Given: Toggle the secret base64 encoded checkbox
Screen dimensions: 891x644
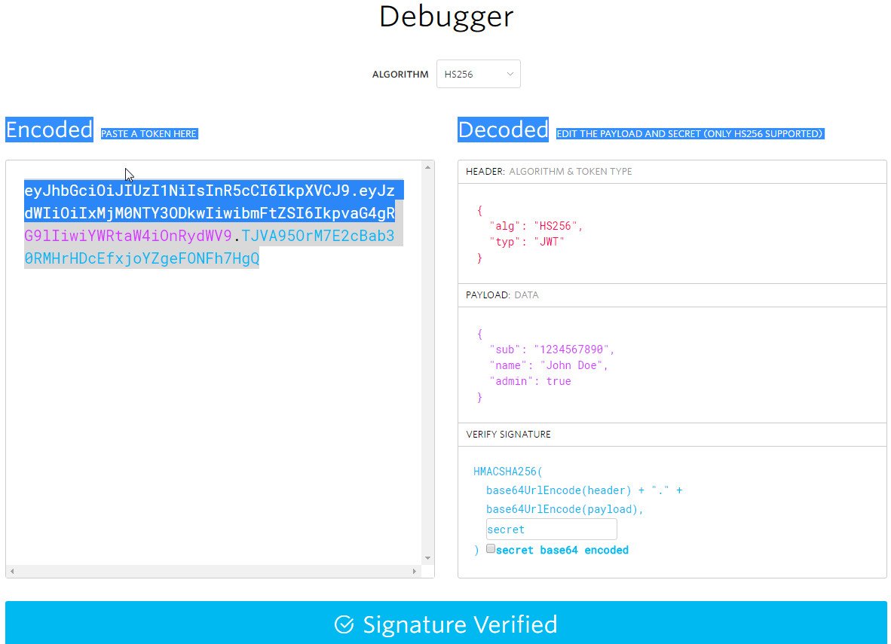Looking at the screenshot, I should coord(491,548).
